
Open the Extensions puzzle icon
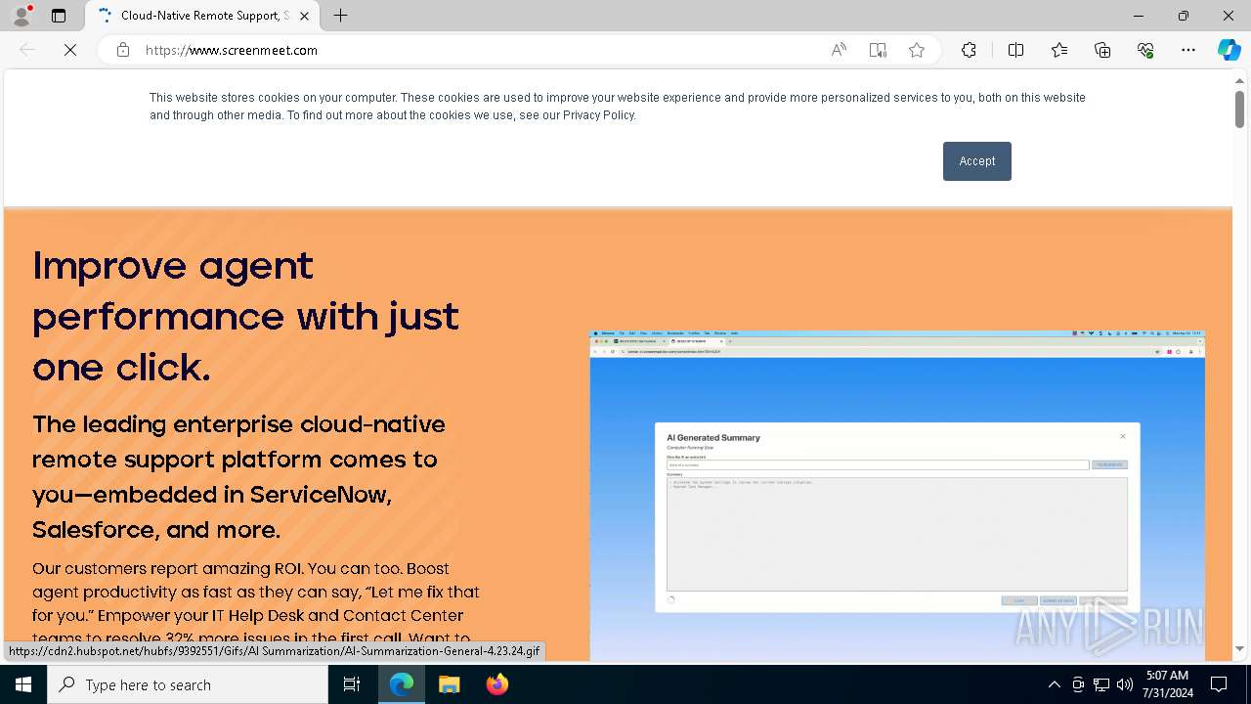[969, 50]
